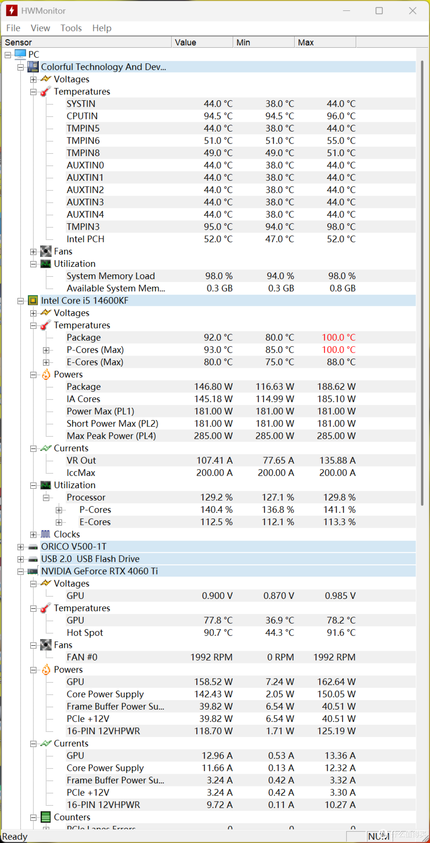Open the Help menu
This screenshot has width=430, height=843.
point(102,28)
